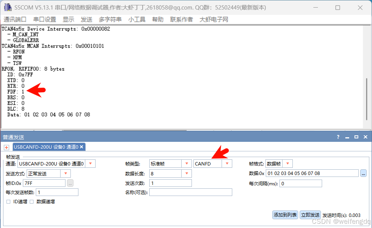Open the 数据长度 dropdown
Image resolution: width=372 pixels, height=228 pixels.
pyautogui.click(x=187, y=173)
